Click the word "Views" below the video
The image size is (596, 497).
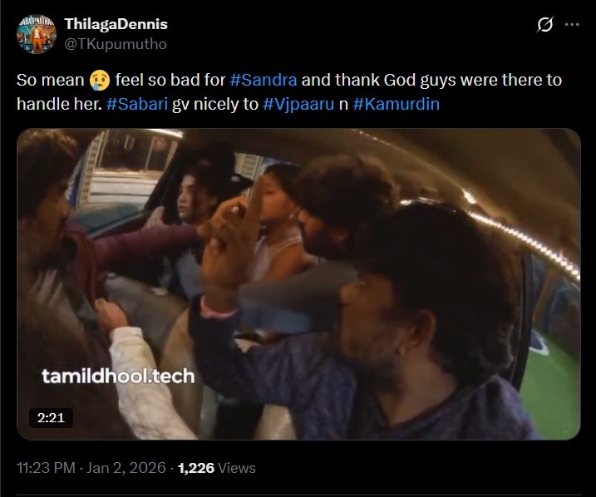click(236, 468)
